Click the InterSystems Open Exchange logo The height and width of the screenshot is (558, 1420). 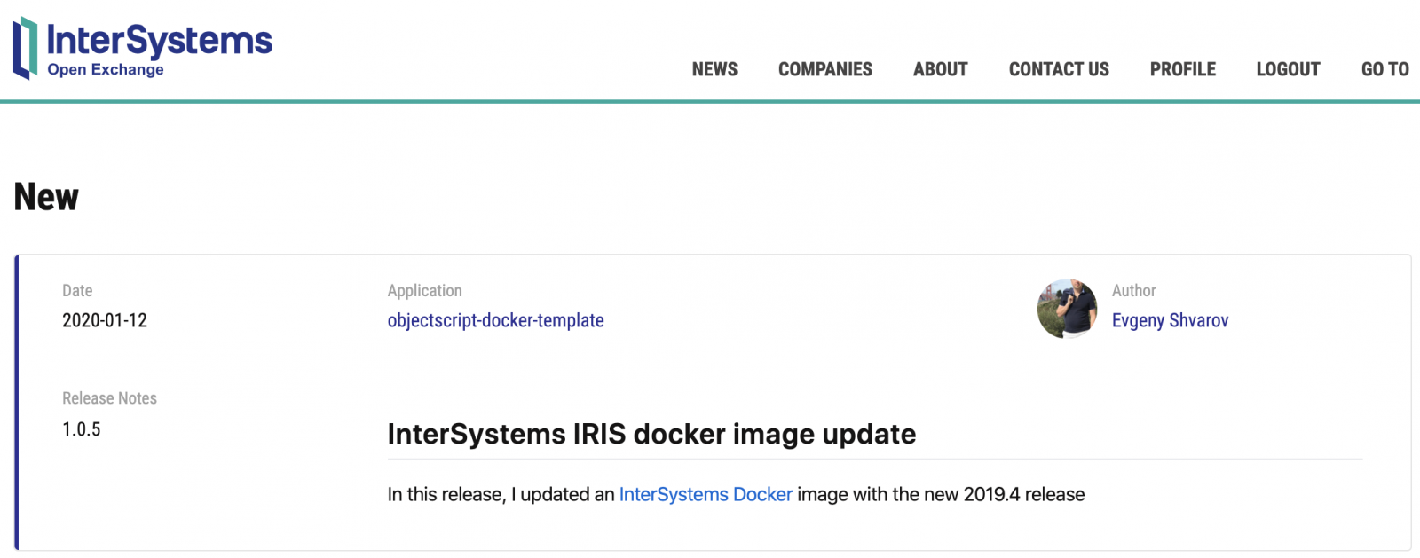coord(143,49)
